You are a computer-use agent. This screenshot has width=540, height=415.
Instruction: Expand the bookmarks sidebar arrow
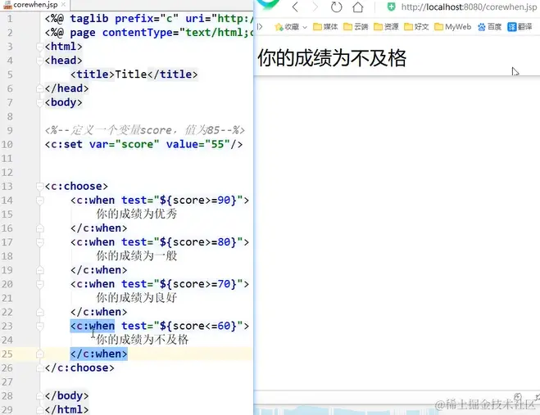click(260, 26)
